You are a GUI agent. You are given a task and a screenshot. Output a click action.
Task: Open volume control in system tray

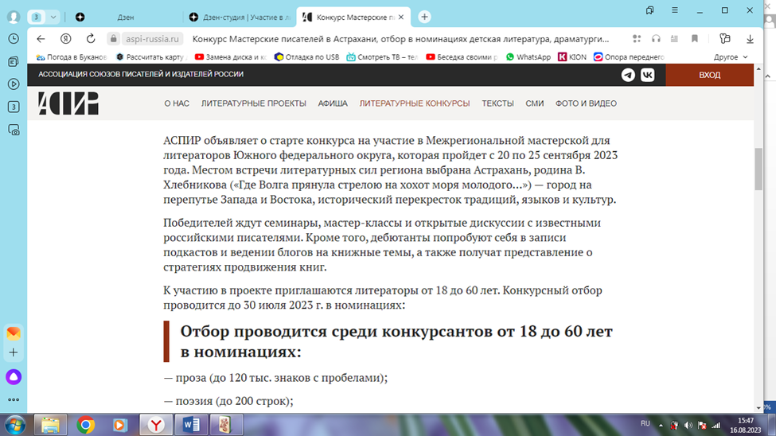click(688, 425)
